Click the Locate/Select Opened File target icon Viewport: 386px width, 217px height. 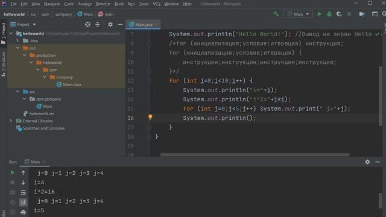pyautogui.click(x=87, y=24)
